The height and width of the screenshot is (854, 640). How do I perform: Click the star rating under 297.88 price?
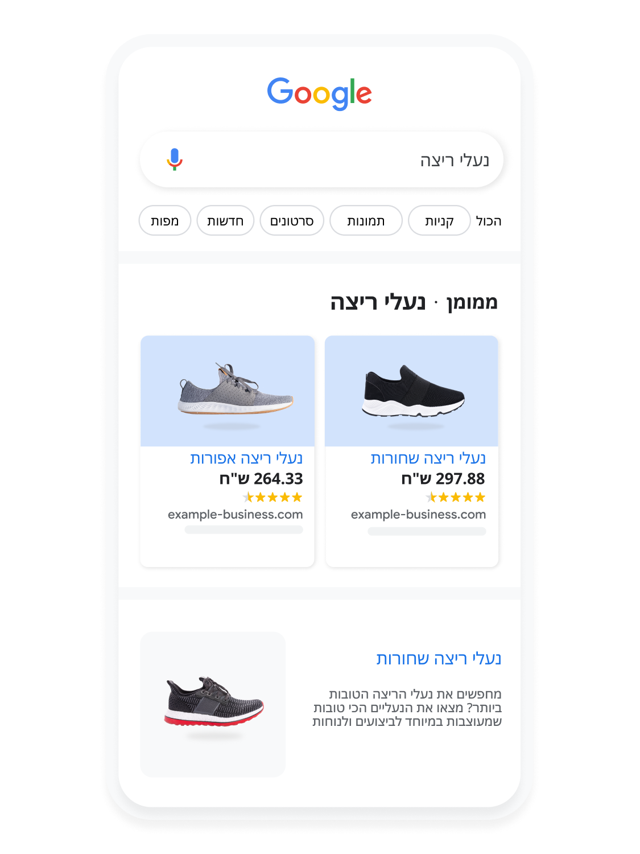click(x=456, y=498)
